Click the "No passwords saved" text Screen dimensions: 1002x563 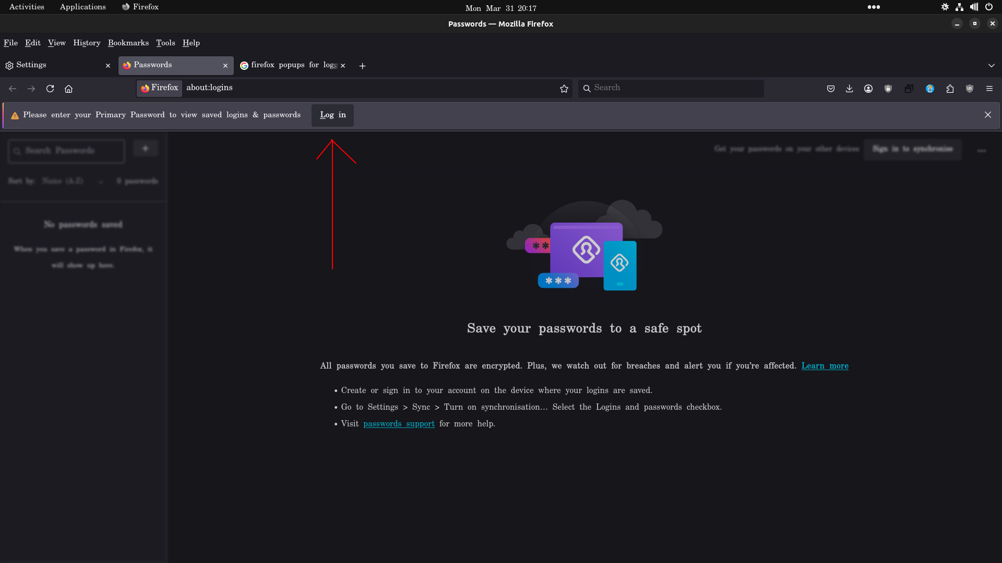point(83,225)
